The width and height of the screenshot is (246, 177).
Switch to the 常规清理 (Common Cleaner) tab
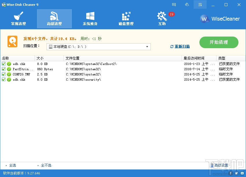[x=18, y=18]
